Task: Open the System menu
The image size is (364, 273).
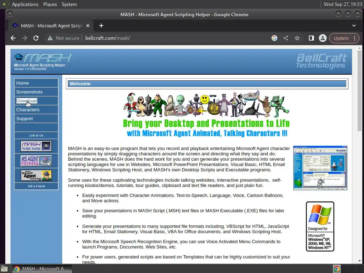Action: 69,4
